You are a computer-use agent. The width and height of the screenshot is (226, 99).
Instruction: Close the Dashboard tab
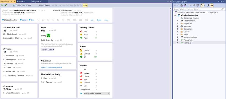tap(14, 2)
